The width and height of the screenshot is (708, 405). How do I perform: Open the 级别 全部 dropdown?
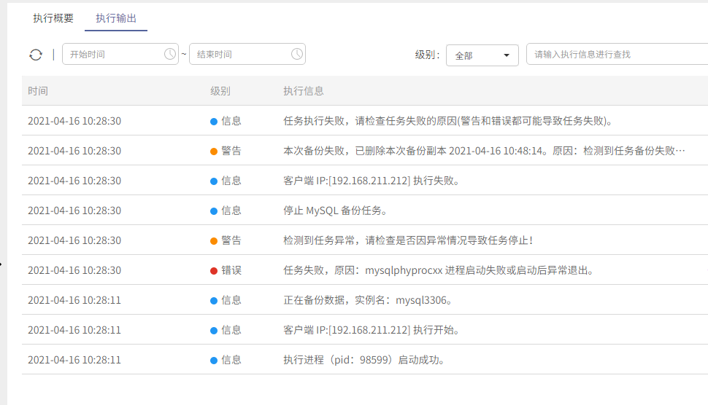pyautogui.click(x=482, y=55)
